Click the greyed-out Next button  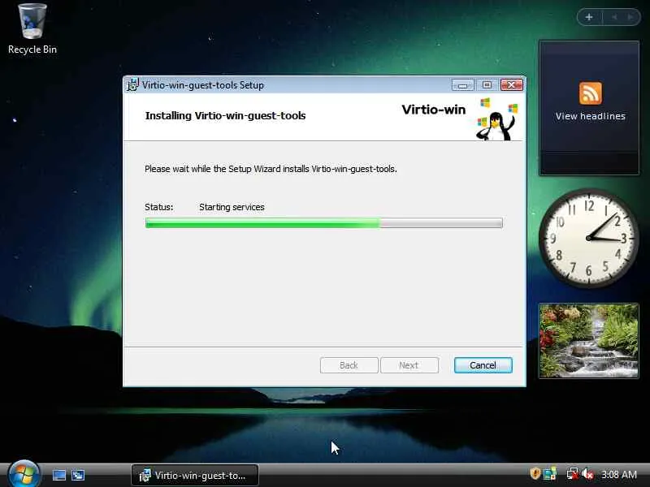[409, 365]
